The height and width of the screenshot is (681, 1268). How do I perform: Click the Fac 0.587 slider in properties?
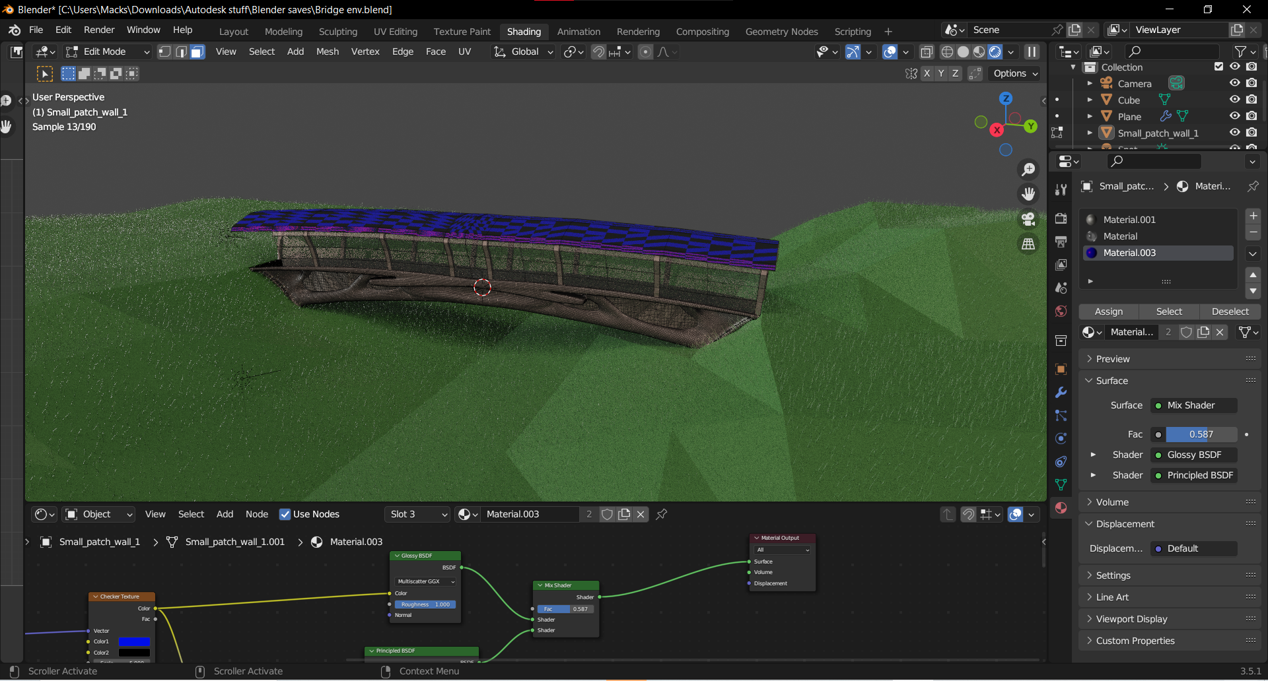[x=1201, y=434]
